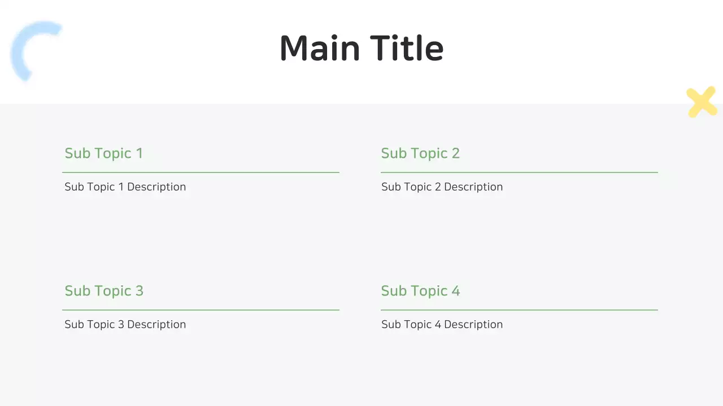Viewport: 723px width, 406px height.
Task: Click the word "Main" in the title
Action: click(319, 48)
